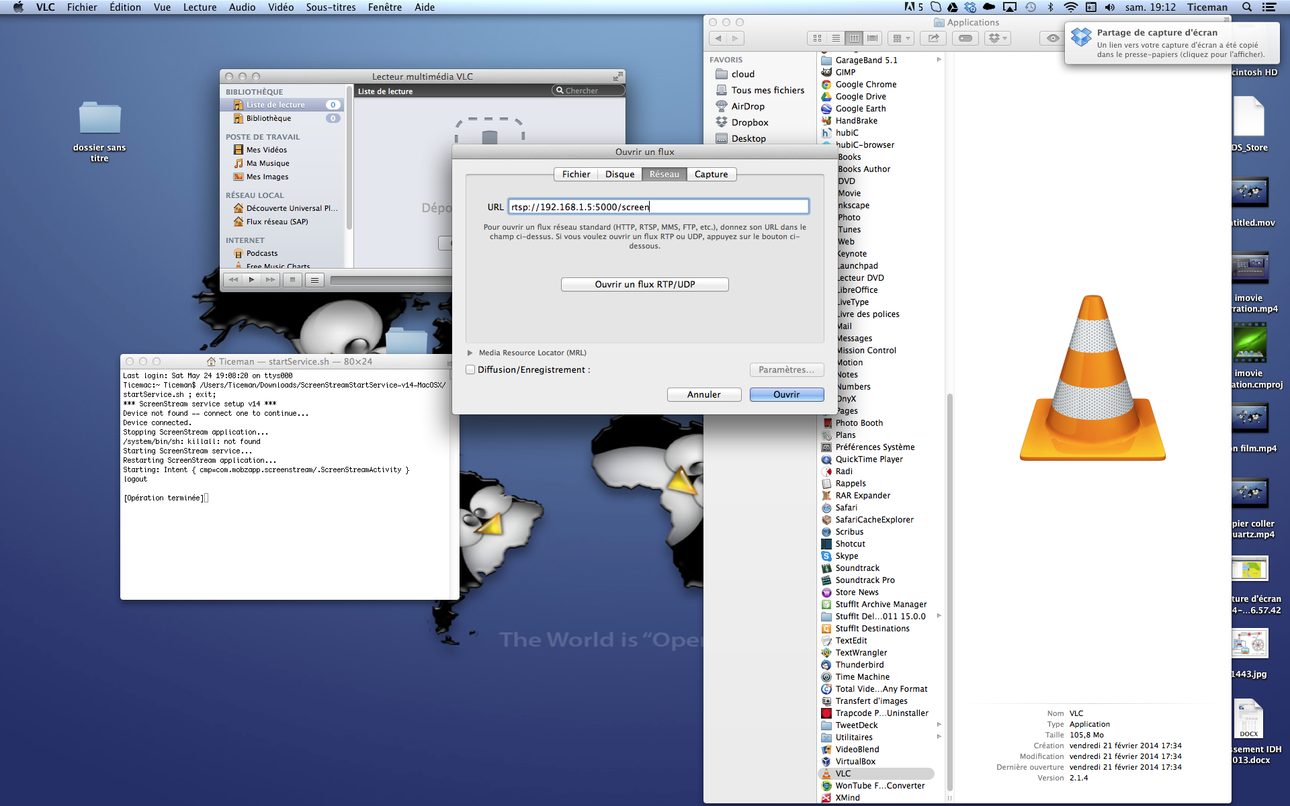This screenshot has height=806, width=1290.
Task: Switch Finder to Cover Flow view
Action: 873,38
